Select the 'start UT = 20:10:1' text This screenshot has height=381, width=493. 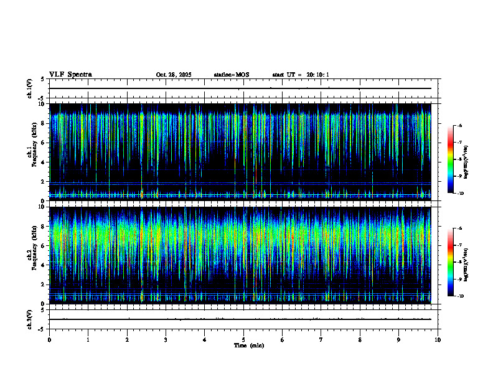[x=301, y=75]
